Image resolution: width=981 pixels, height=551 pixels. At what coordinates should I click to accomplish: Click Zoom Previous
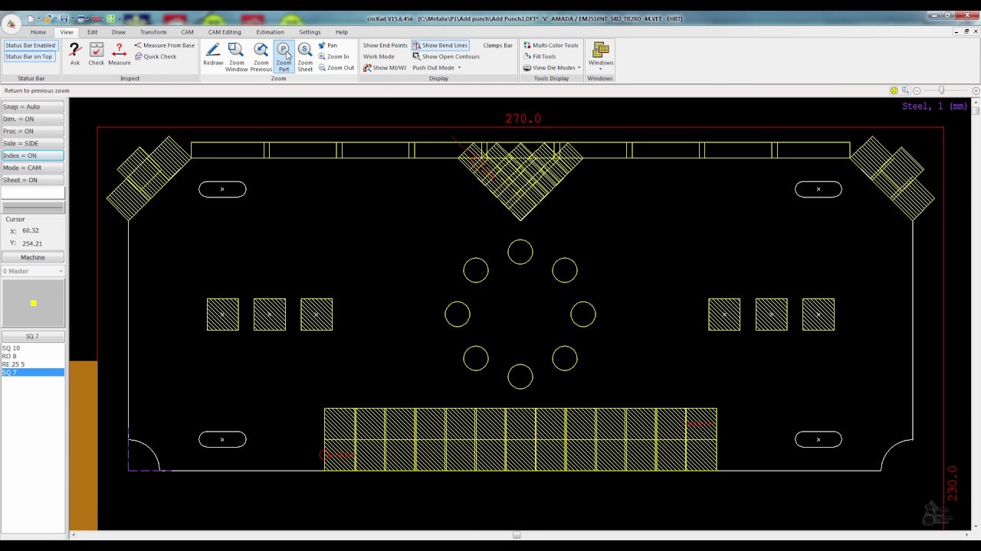[261, 57]
